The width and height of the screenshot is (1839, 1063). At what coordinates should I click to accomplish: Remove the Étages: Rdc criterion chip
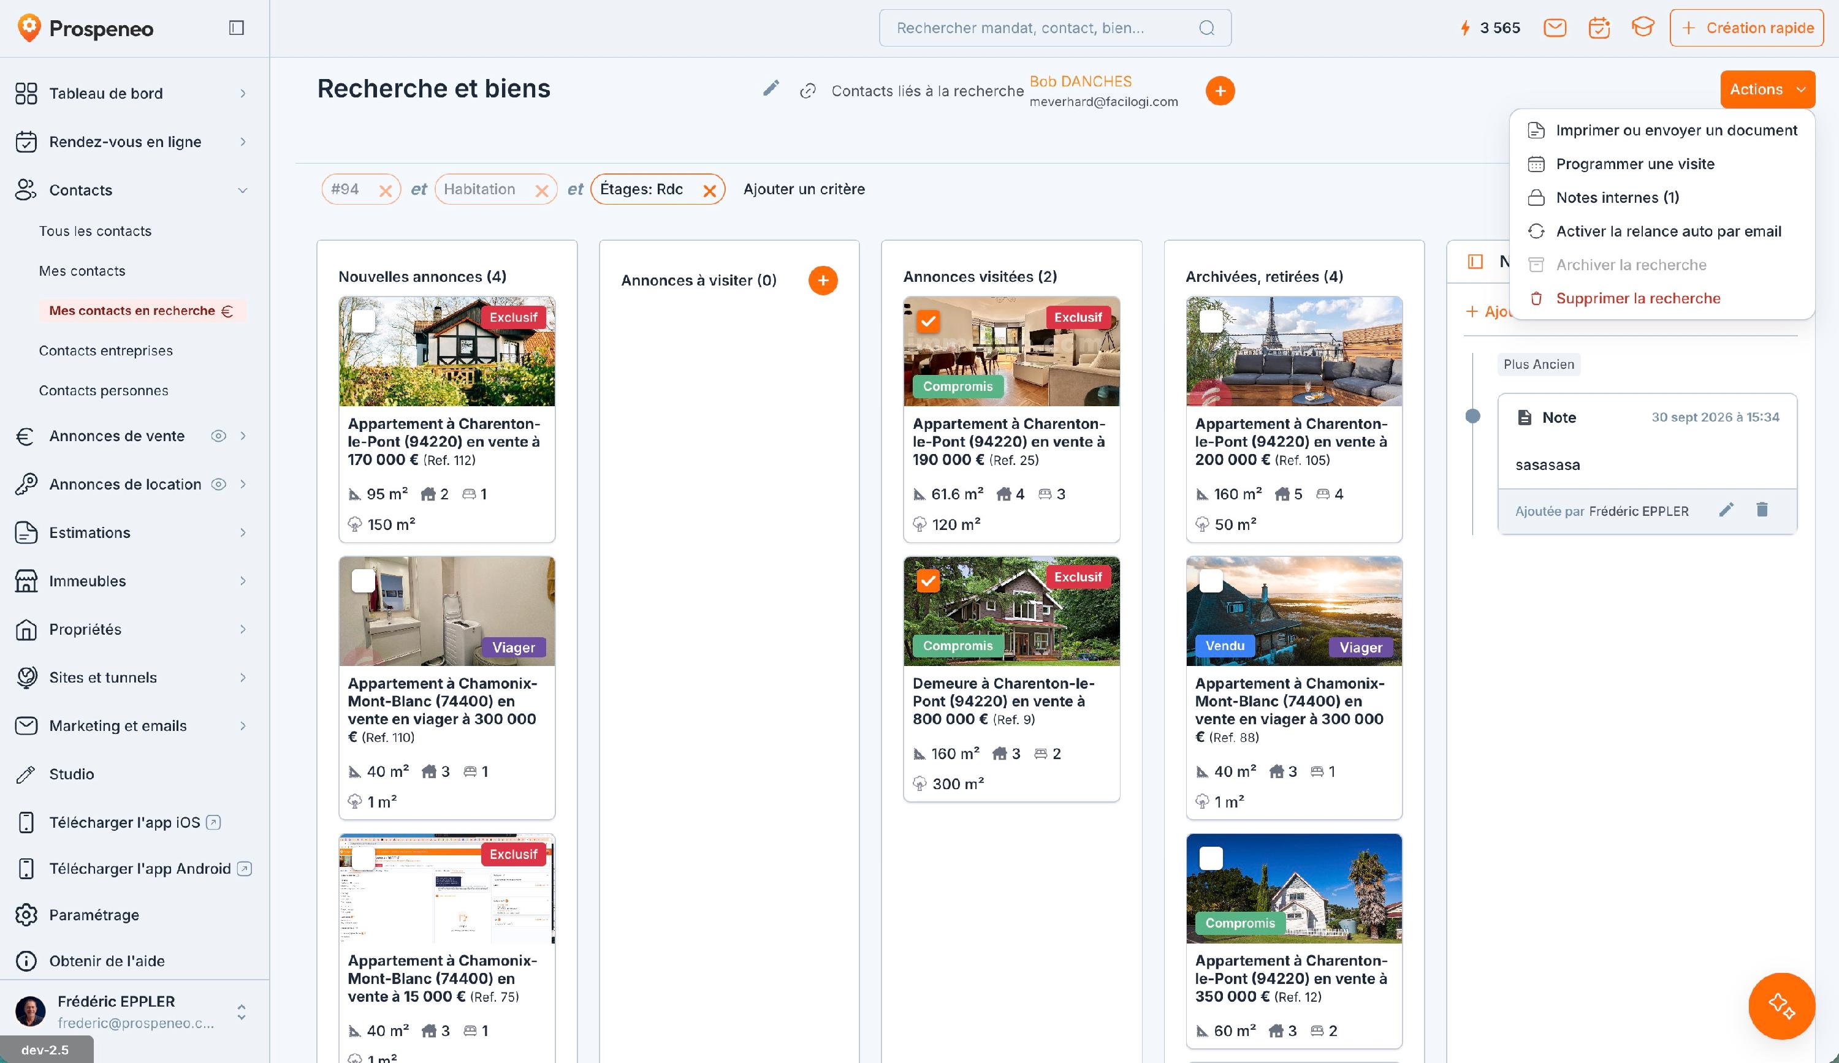pyautogui.click(x=709, y=191)
